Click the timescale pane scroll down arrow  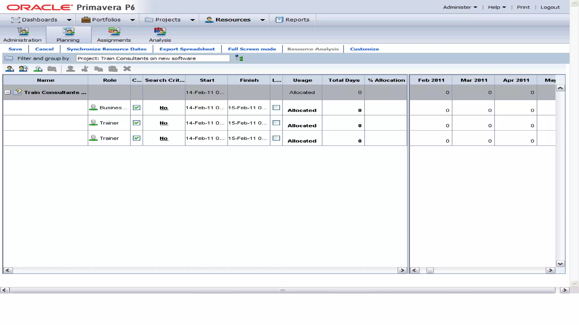[560, 264]
